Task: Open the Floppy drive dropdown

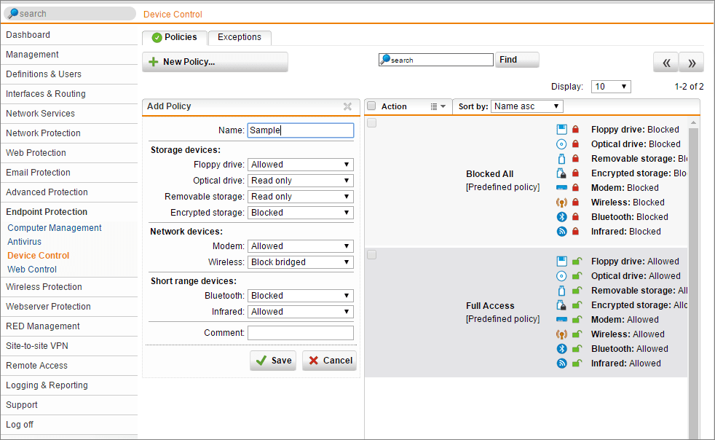Action: (x=301, y=165)
